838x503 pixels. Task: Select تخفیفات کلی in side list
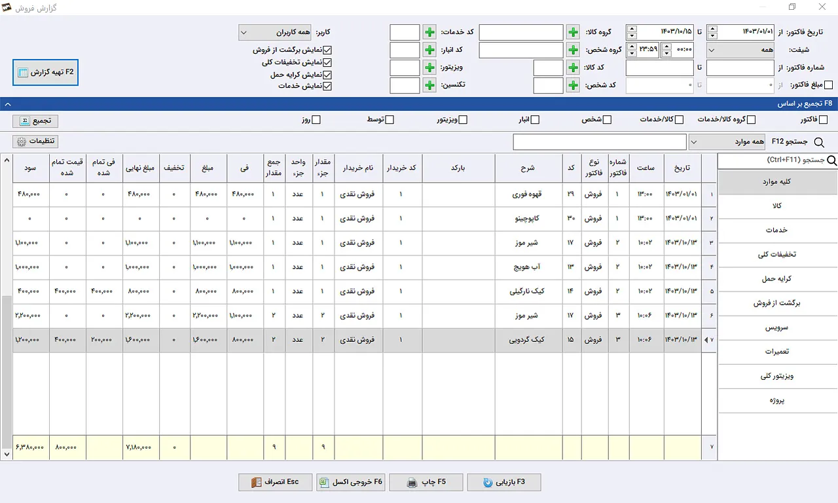778,255
